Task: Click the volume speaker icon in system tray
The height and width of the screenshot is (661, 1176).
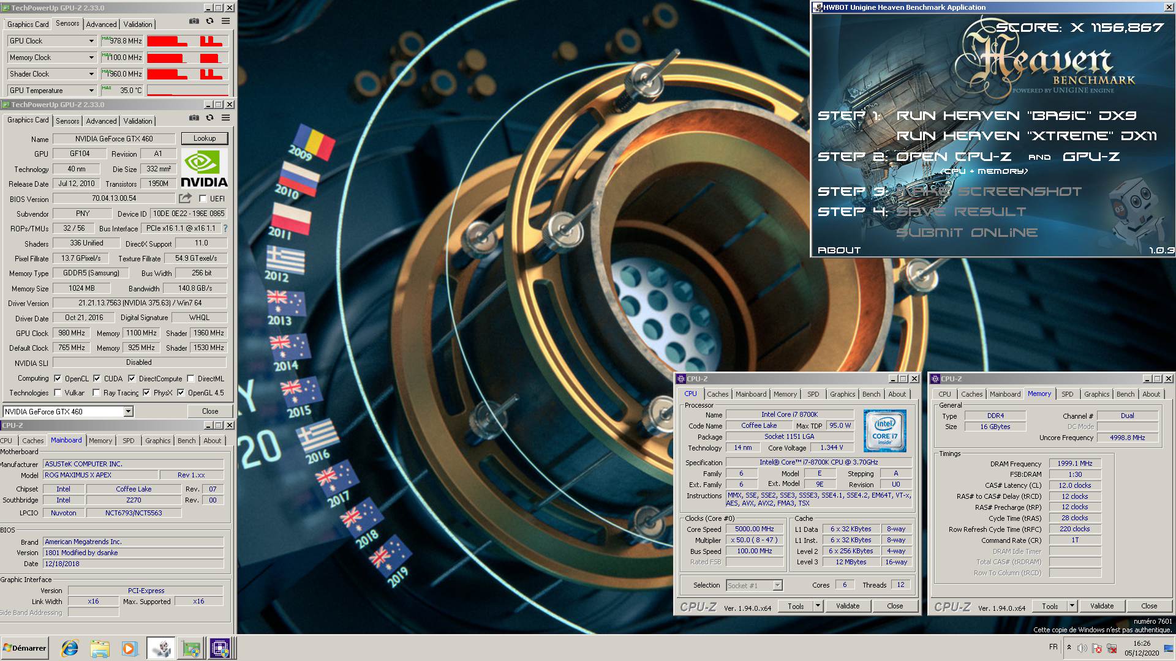Action: point(1082,648)
